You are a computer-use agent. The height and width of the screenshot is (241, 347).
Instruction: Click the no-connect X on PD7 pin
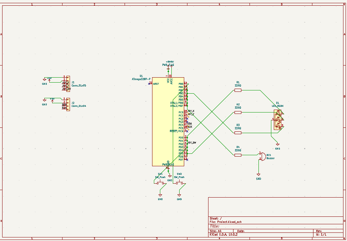[187, 160]
